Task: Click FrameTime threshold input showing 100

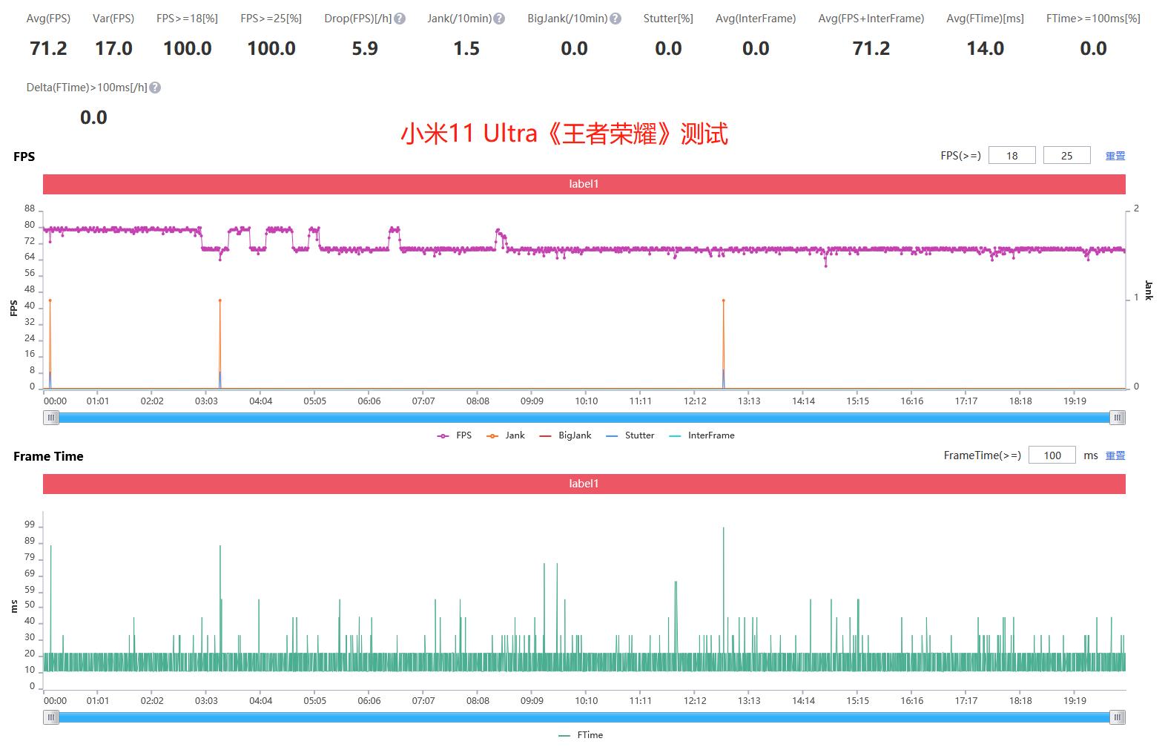Action: pos(1052,455)
